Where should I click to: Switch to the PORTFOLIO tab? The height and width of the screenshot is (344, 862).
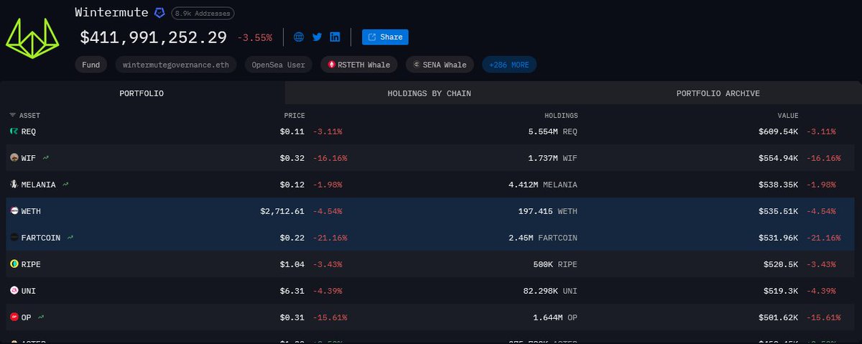click(142, 93)
